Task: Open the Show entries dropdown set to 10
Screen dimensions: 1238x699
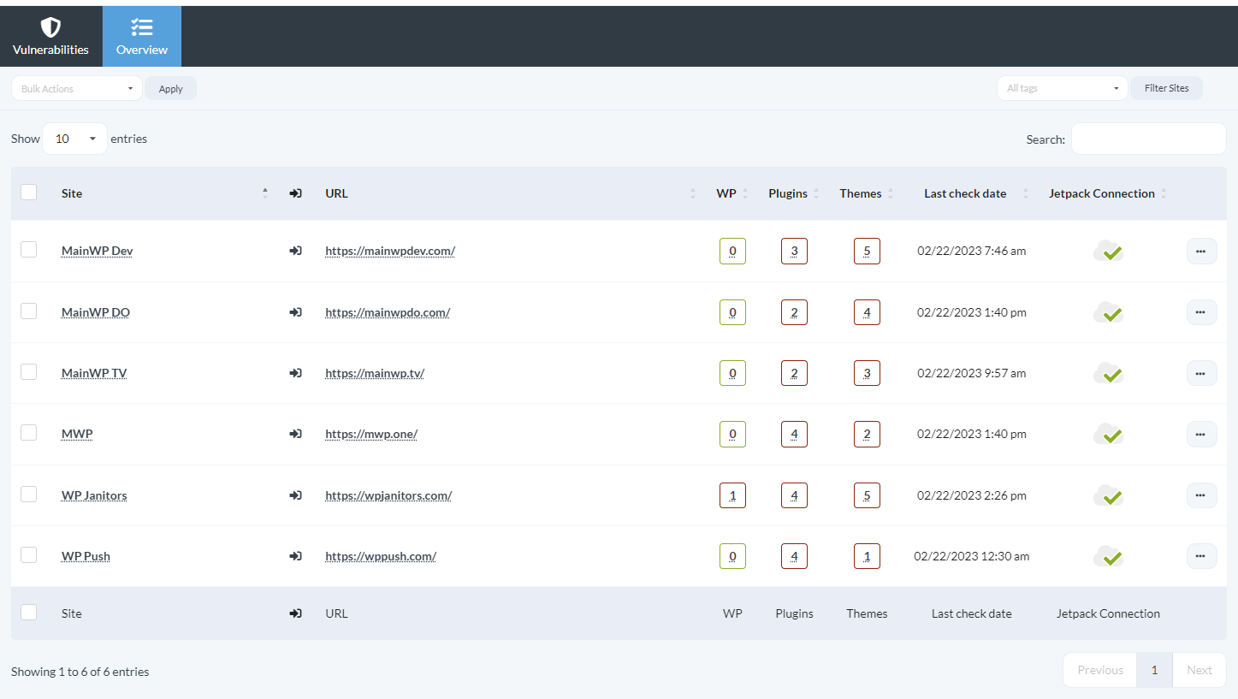Action: pyautogui.click(x=74, y=138)
